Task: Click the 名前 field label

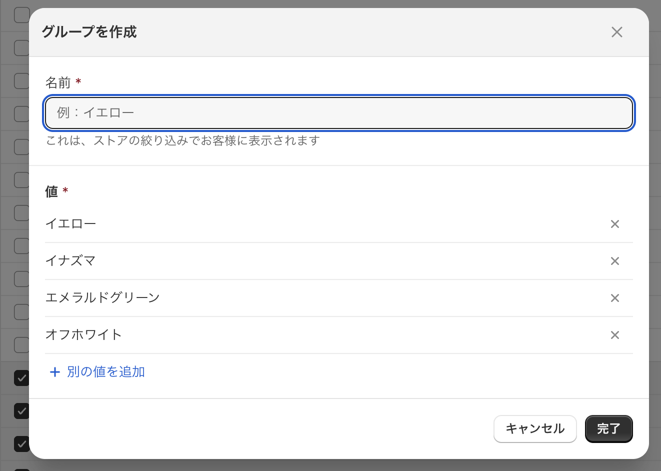Action: point(58,82)
